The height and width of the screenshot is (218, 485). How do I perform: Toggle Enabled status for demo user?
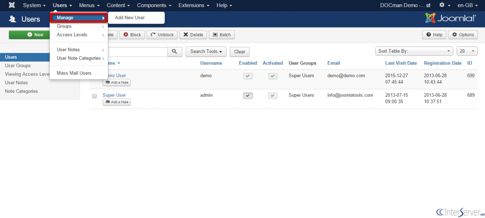point(248,76)
